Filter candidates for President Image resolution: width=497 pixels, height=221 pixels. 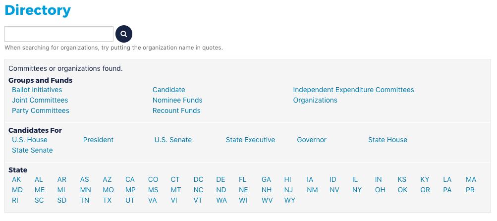98,140
